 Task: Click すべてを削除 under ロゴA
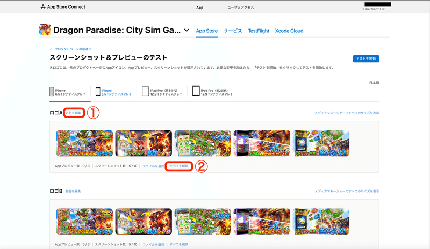[x=179, y=166]
